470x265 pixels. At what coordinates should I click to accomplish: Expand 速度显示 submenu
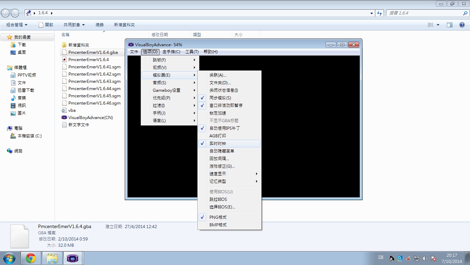[229, 174]
